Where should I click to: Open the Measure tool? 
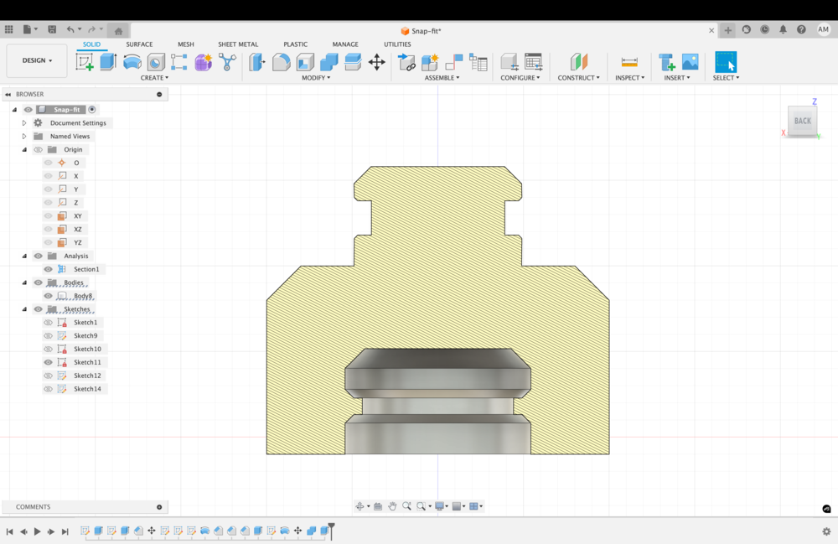pyautogui.click(x=629, y=62)
